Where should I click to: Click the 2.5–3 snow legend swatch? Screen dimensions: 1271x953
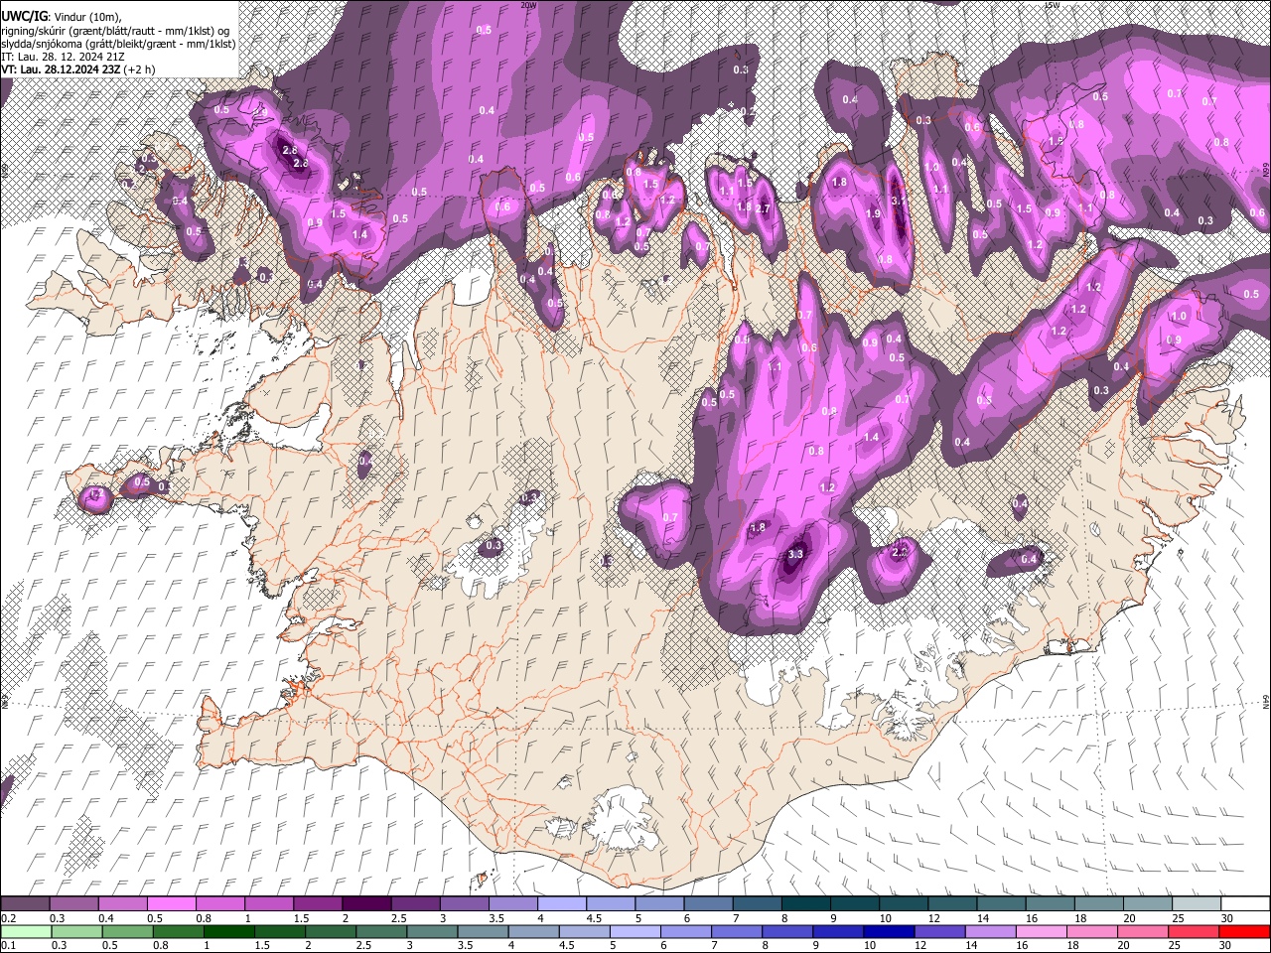coord(415,903)
